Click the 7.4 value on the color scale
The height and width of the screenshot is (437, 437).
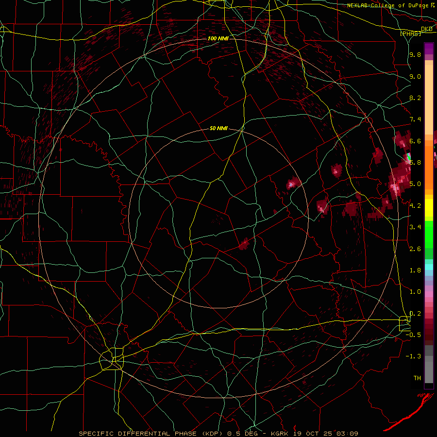click(415, 119)
